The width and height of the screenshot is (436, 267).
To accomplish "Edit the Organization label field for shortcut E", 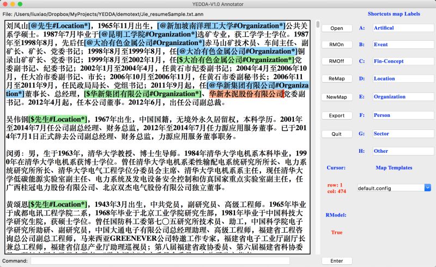I will tap(403, 97).
